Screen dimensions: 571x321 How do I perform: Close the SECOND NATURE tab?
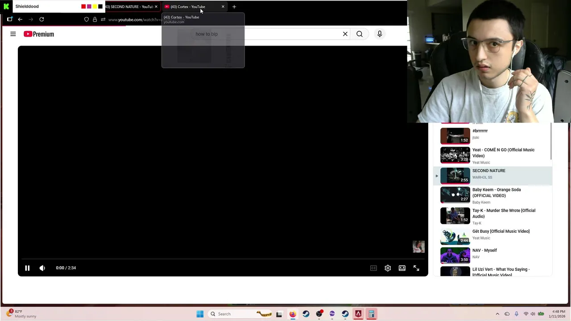click(x=156, y=7)
